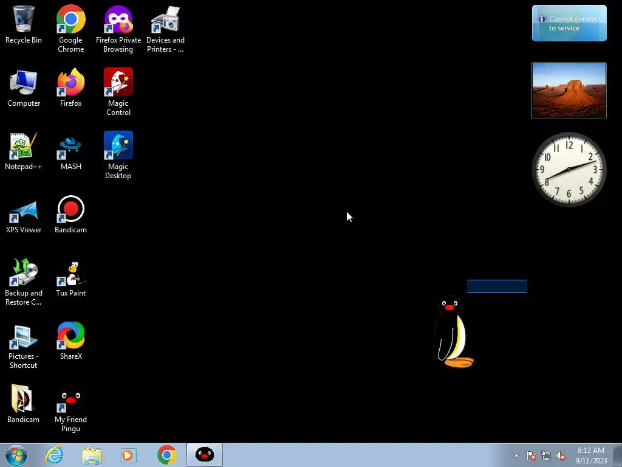622x467 pixels.
Task: Click the ShareX desktop shortcut
Action: [x=70, y=341]
